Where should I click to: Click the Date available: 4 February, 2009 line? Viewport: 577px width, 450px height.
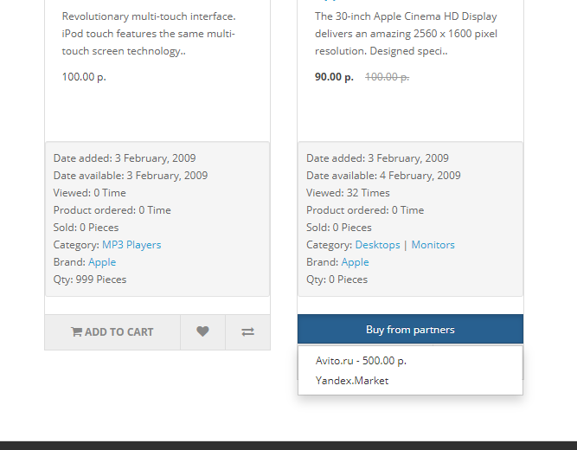(x=383, y=176)
